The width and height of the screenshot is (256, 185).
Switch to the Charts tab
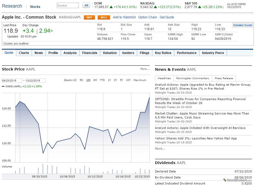[24, 53]
